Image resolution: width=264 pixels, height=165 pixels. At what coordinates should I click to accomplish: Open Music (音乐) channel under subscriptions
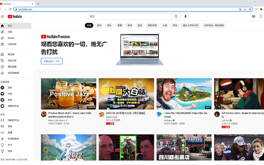(x=16, y=87)
